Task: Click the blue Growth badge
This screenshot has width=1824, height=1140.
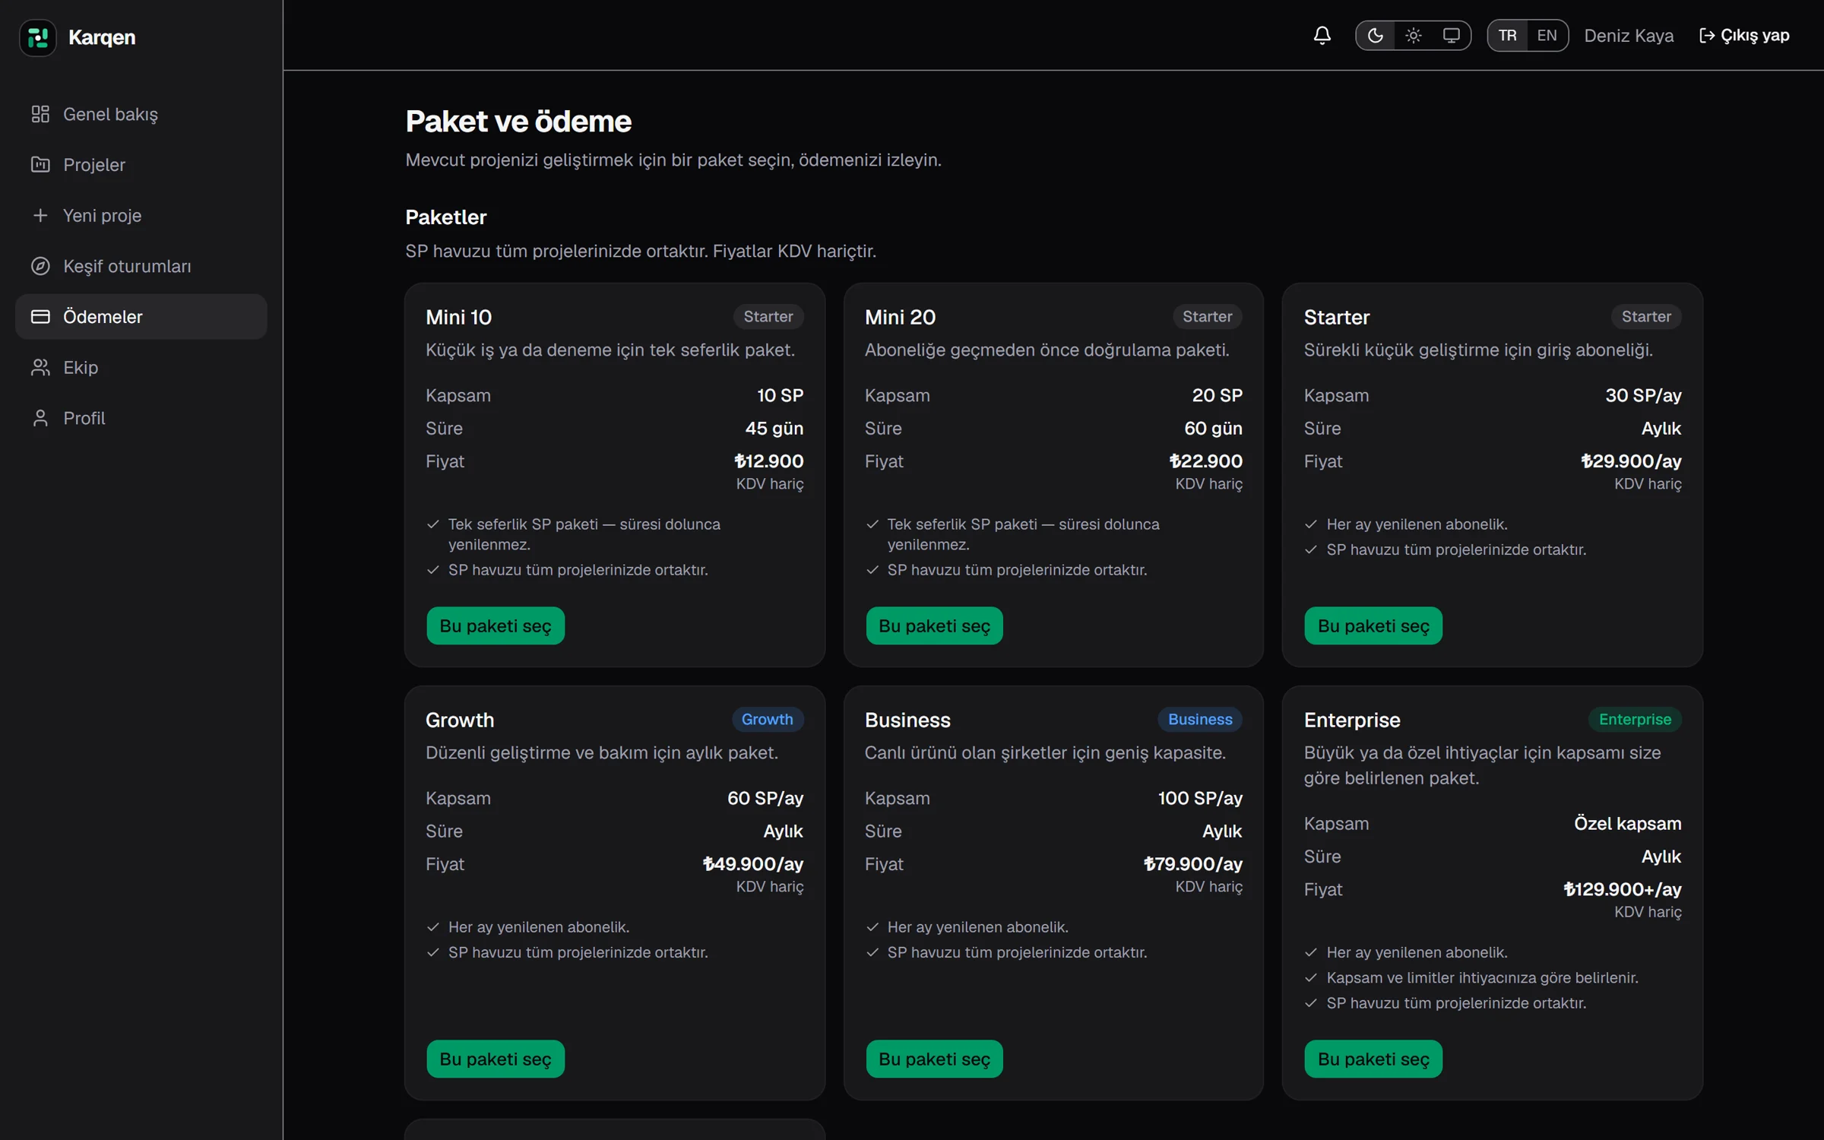Action: [x=768, y=719]
